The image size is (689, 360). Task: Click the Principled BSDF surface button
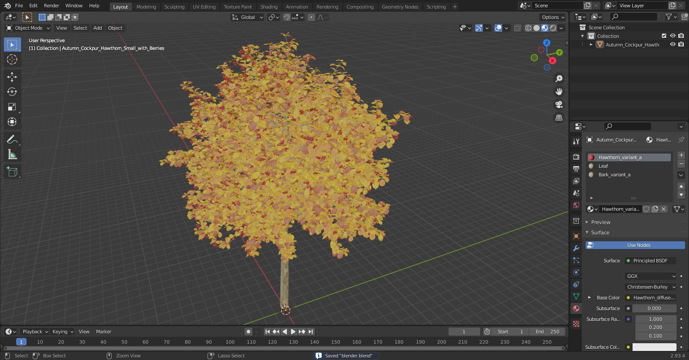click(650, 261)
